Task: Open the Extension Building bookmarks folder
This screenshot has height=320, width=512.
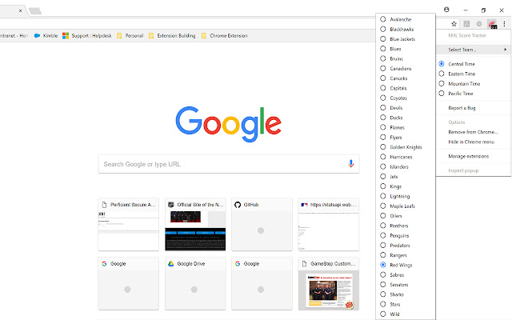Action: [x=172, y=35]
